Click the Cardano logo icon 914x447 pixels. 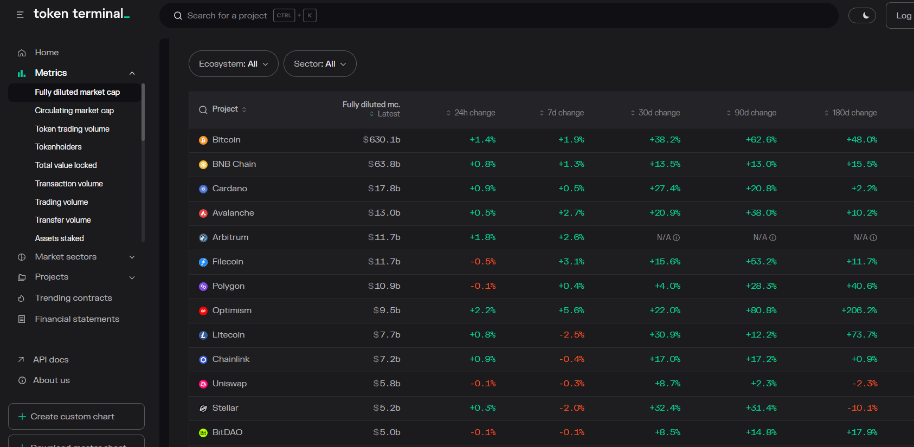203,189
